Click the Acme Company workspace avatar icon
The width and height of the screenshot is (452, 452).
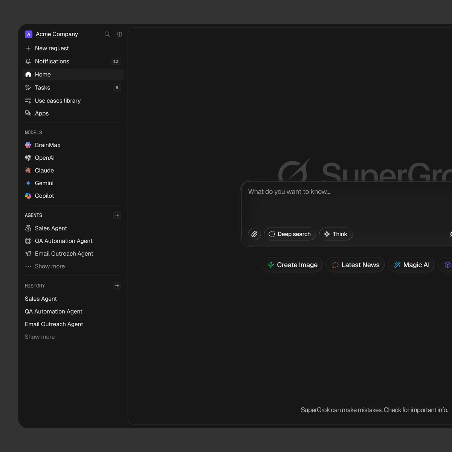pyautogui.click(x=28, y=34)
